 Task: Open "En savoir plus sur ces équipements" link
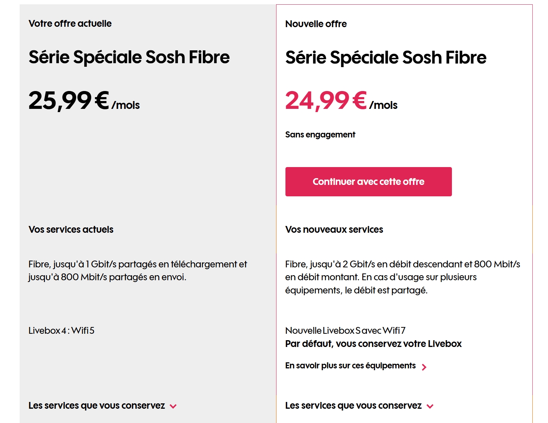(x=350, y=366)
